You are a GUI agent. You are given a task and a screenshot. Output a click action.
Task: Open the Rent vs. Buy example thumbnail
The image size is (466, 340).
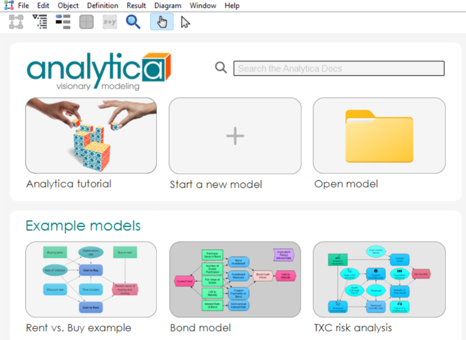(x=91, y=279)
